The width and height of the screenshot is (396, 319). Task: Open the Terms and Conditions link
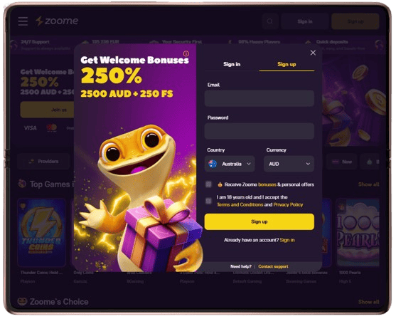[240, 204]
